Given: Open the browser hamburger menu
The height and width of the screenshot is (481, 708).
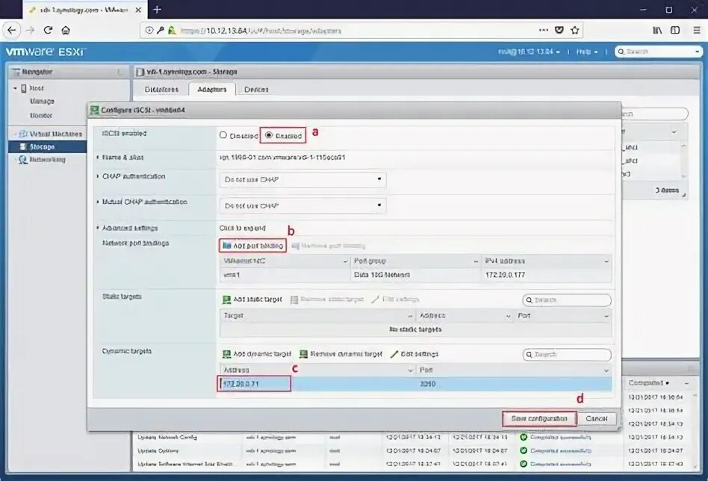Looking at the screenshot, I should [697, 31].
